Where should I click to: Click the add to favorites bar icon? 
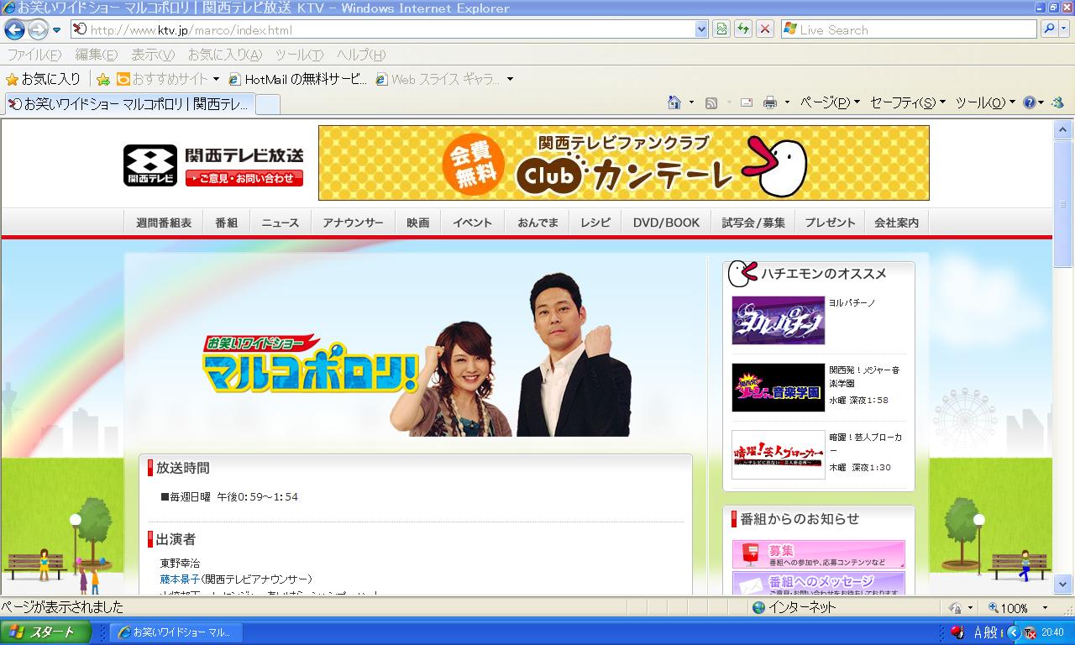[103, 79]
